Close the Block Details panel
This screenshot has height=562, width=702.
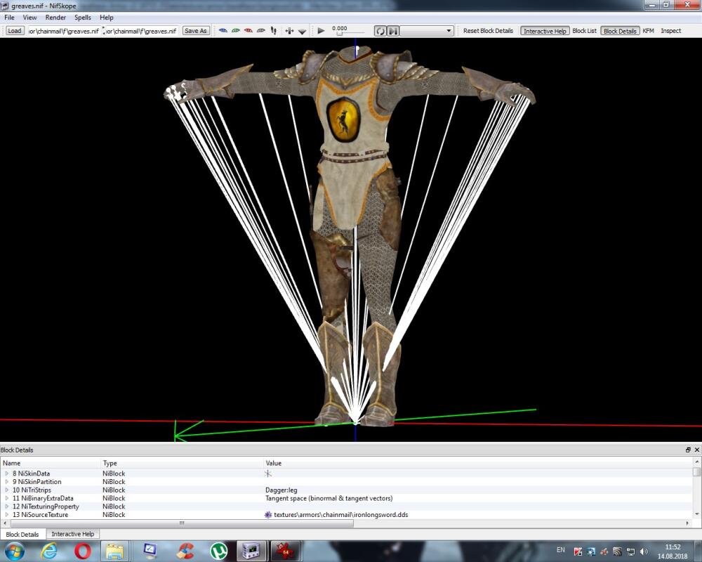pyautogui.click(x=696, y=450)
